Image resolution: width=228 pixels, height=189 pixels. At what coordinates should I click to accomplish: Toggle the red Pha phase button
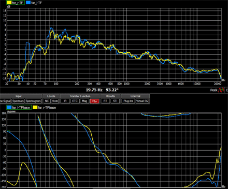pyautogui.click(x=94, y=101)
